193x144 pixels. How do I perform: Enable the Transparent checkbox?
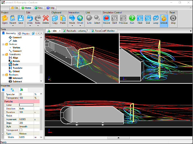pyautogui.click(x=21, y=130)
